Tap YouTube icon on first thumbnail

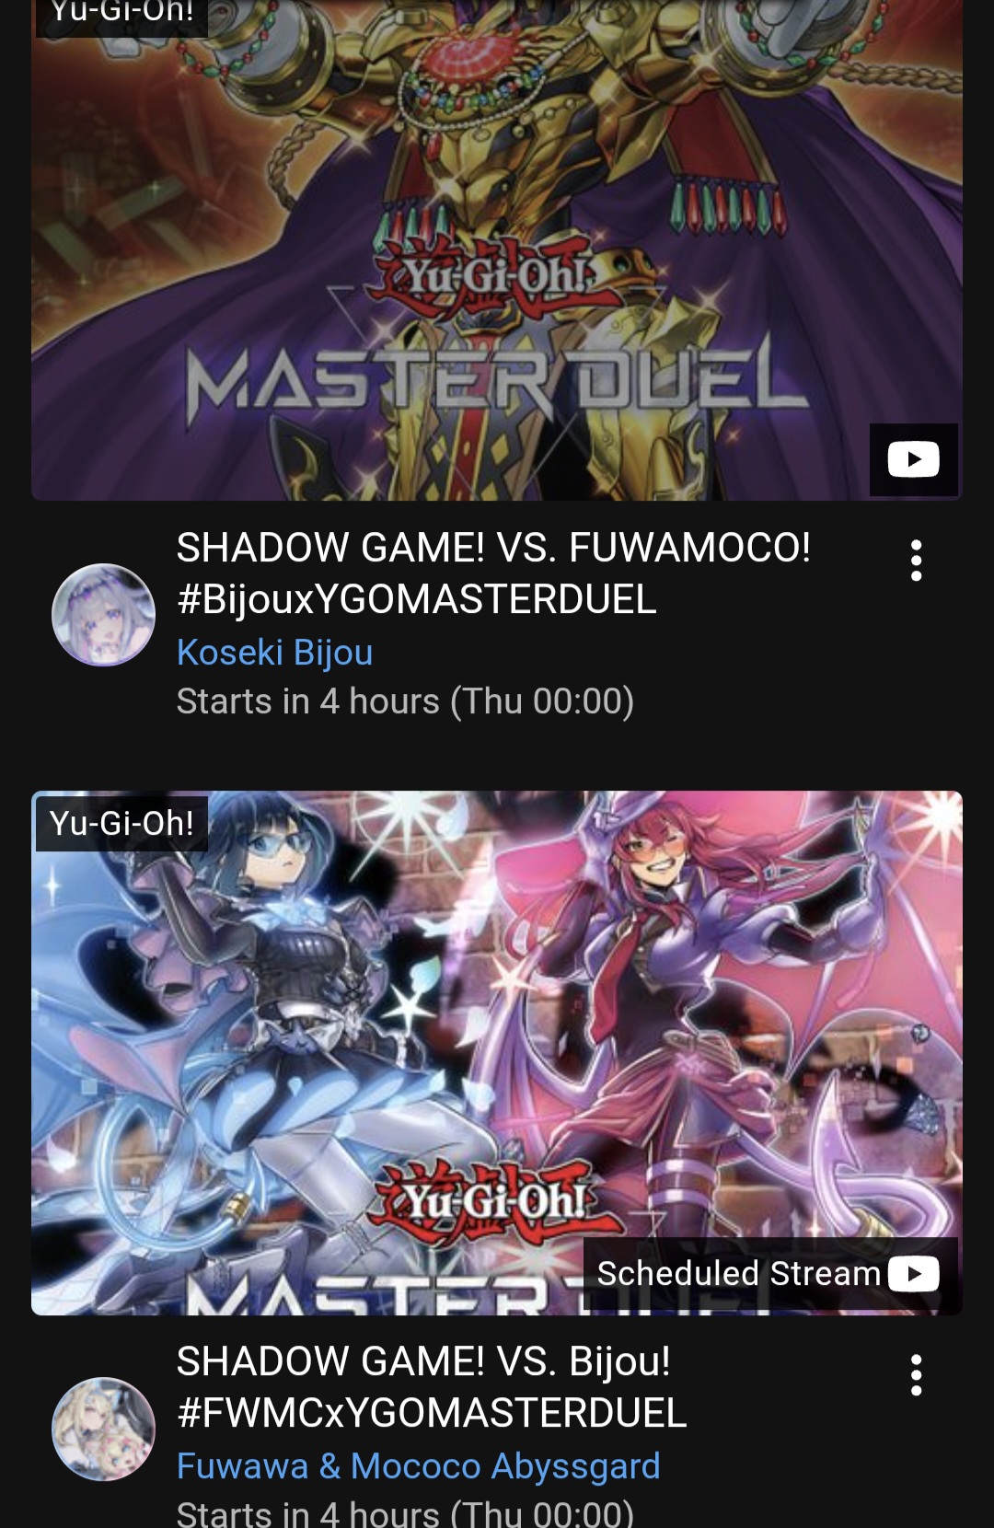point(913,459)
